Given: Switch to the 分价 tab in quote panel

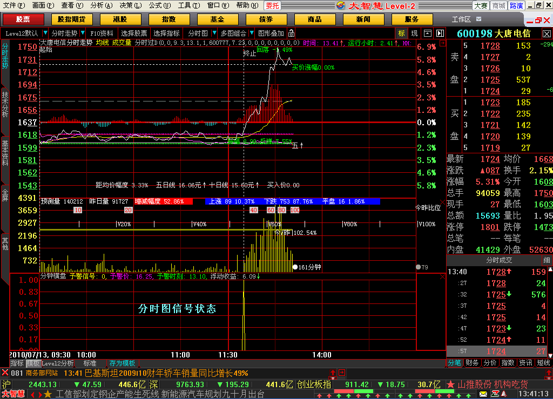Looking at the screenshot, I should [490, 363].
